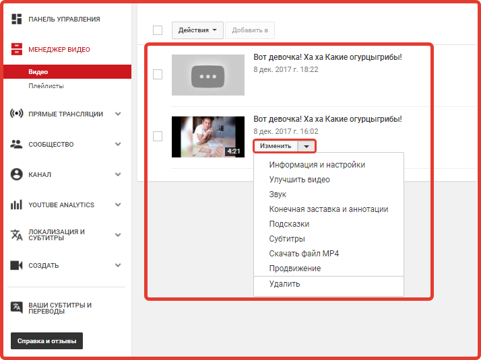This screenshot has height=360, width=481.
Task: Click the Добавить в button
Action: click(250, 30)
